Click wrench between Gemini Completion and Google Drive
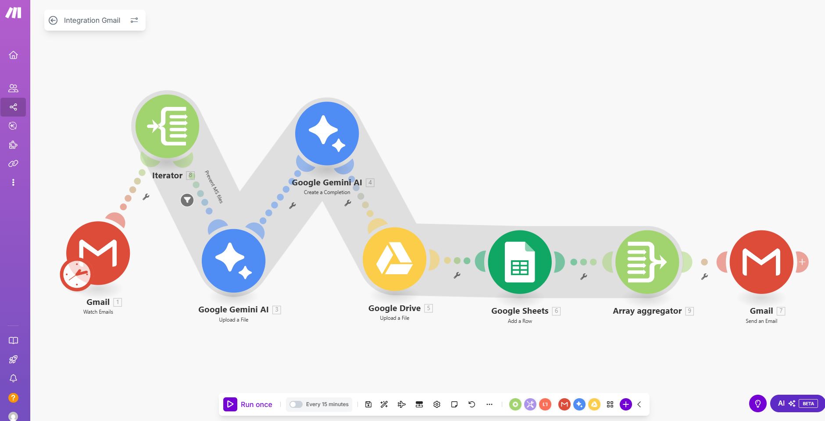825x421 pixels. (348, 203)
